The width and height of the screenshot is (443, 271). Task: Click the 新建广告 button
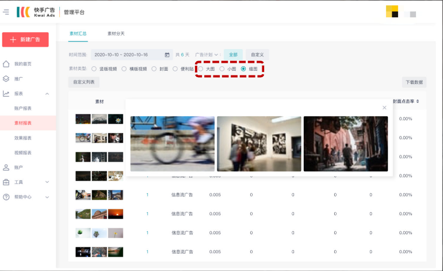pos(25,39)
